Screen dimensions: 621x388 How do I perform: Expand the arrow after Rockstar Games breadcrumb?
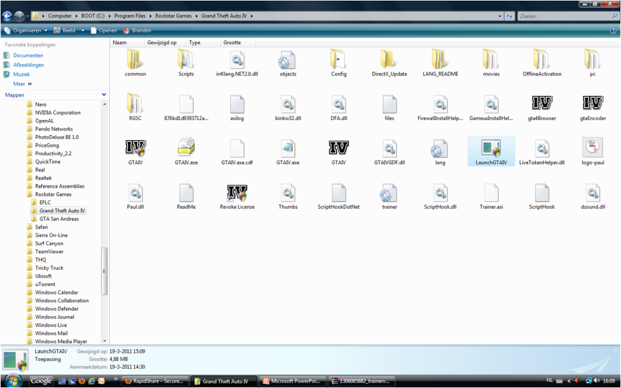coord(196,16)
